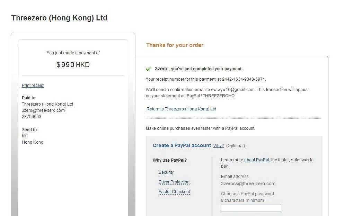This screenshot has height=216, width=344.
Task: Focus the PayPal password input field
Action: click(251, 208)
